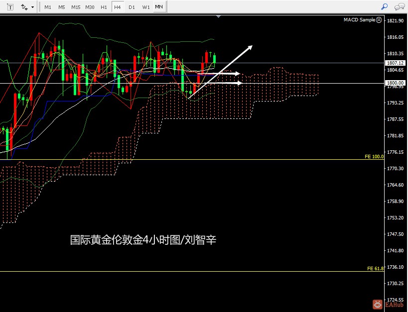Click the sad-face EA status icon

coord(379,20)
